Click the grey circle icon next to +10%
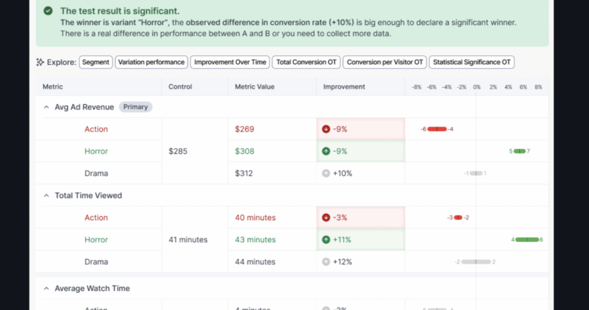Image resolution: width=589 pixels, height=310 pixels. coord(326,174)
